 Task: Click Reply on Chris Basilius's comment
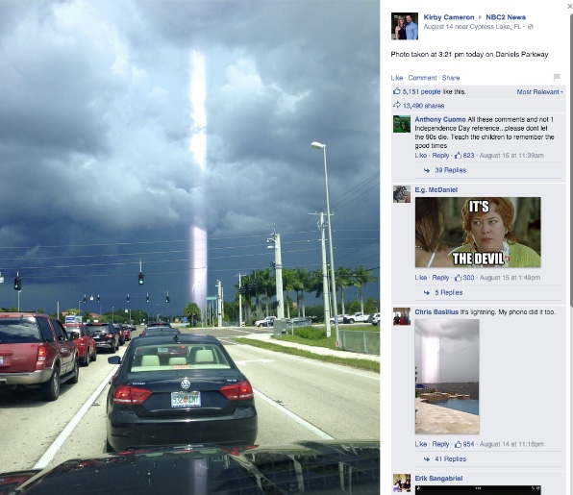click(440, 444)
